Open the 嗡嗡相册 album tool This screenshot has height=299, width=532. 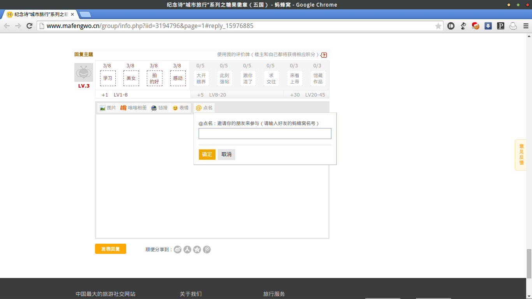(x=134, y=108)
